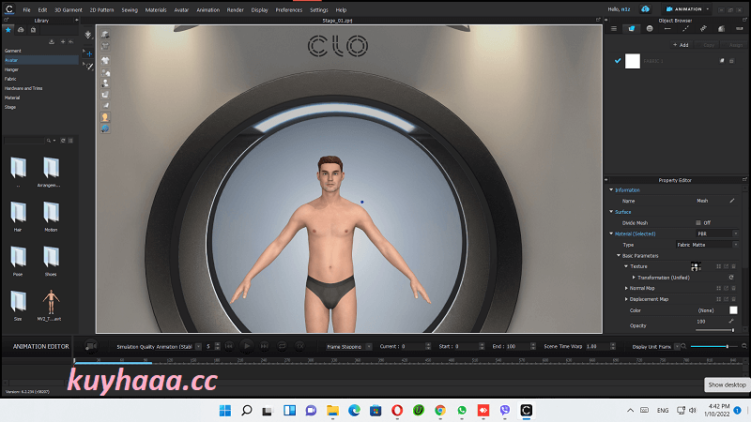Image resolution: width=751 pixels, height=422 pixels.
Task: Adjust the Opacity slider
Action: click(715, 330)
